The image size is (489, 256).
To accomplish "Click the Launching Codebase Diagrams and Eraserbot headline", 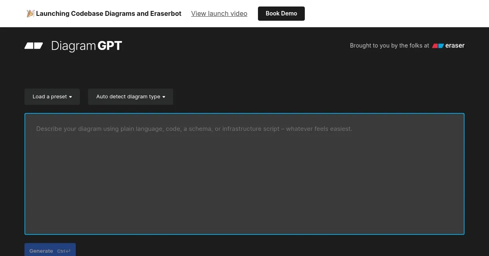I will click(x=108, y=13).
